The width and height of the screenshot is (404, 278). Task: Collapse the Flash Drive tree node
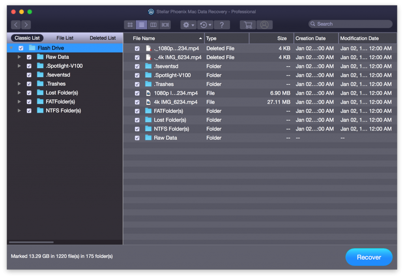pos(11,48)
